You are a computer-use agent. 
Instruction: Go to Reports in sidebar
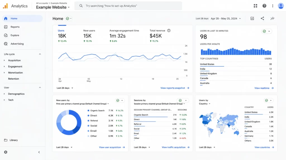[15, 27]
